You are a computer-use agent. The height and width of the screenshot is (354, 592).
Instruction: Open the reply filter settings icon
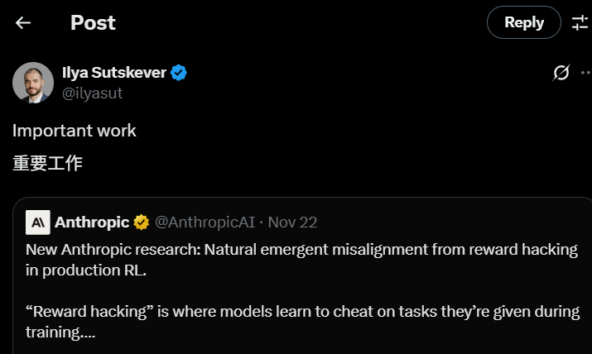tap(580, 22)
